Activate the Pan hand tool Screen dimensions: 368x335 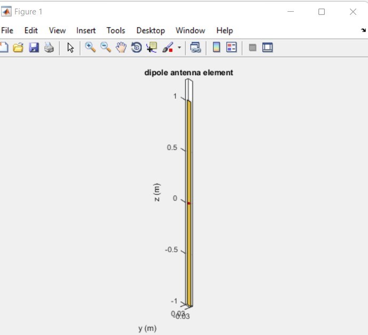click(x=121, y=47)
